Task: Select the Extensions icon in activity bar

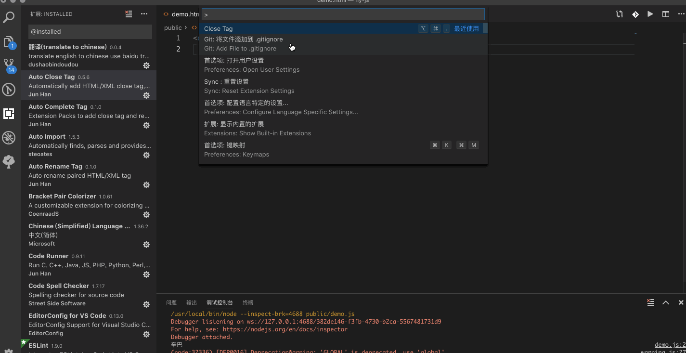Action: pos(9,114)
